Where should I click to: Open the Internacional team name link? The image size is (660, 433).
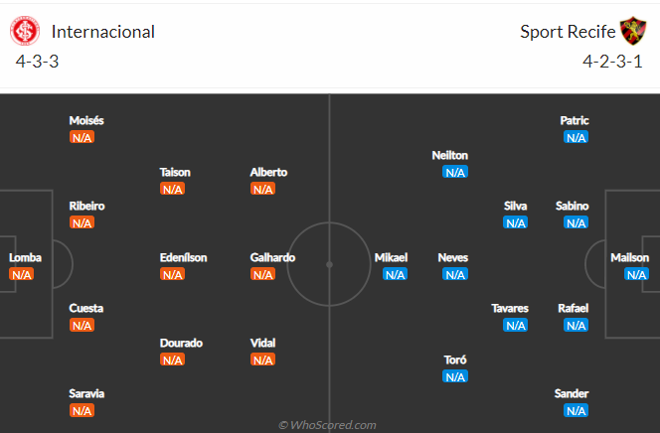103,32
